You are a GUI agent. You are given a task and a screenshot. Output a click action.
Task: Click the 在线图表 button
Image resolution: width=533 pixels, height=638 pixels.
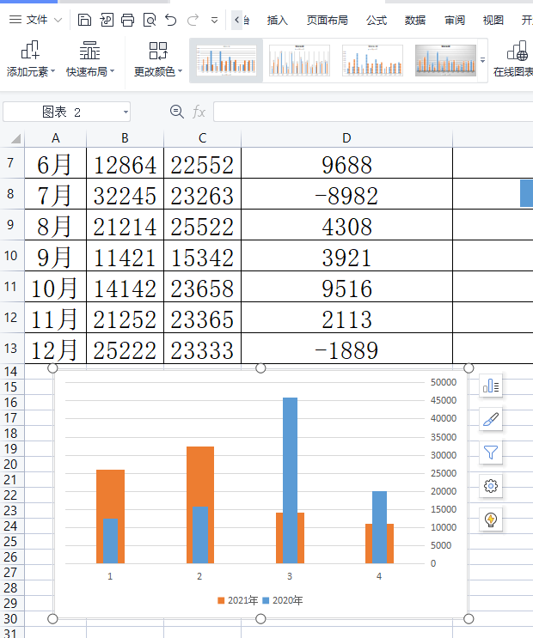tap(513, 59)
